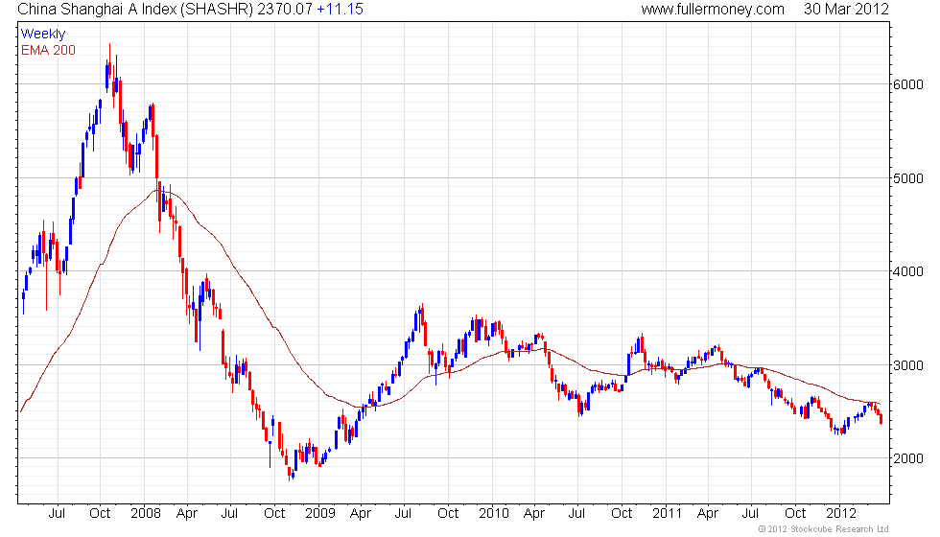This screenshot has height=537, width=940.
Task: Click the date 30 Mar 2012
Action: [x=846, y=9]
